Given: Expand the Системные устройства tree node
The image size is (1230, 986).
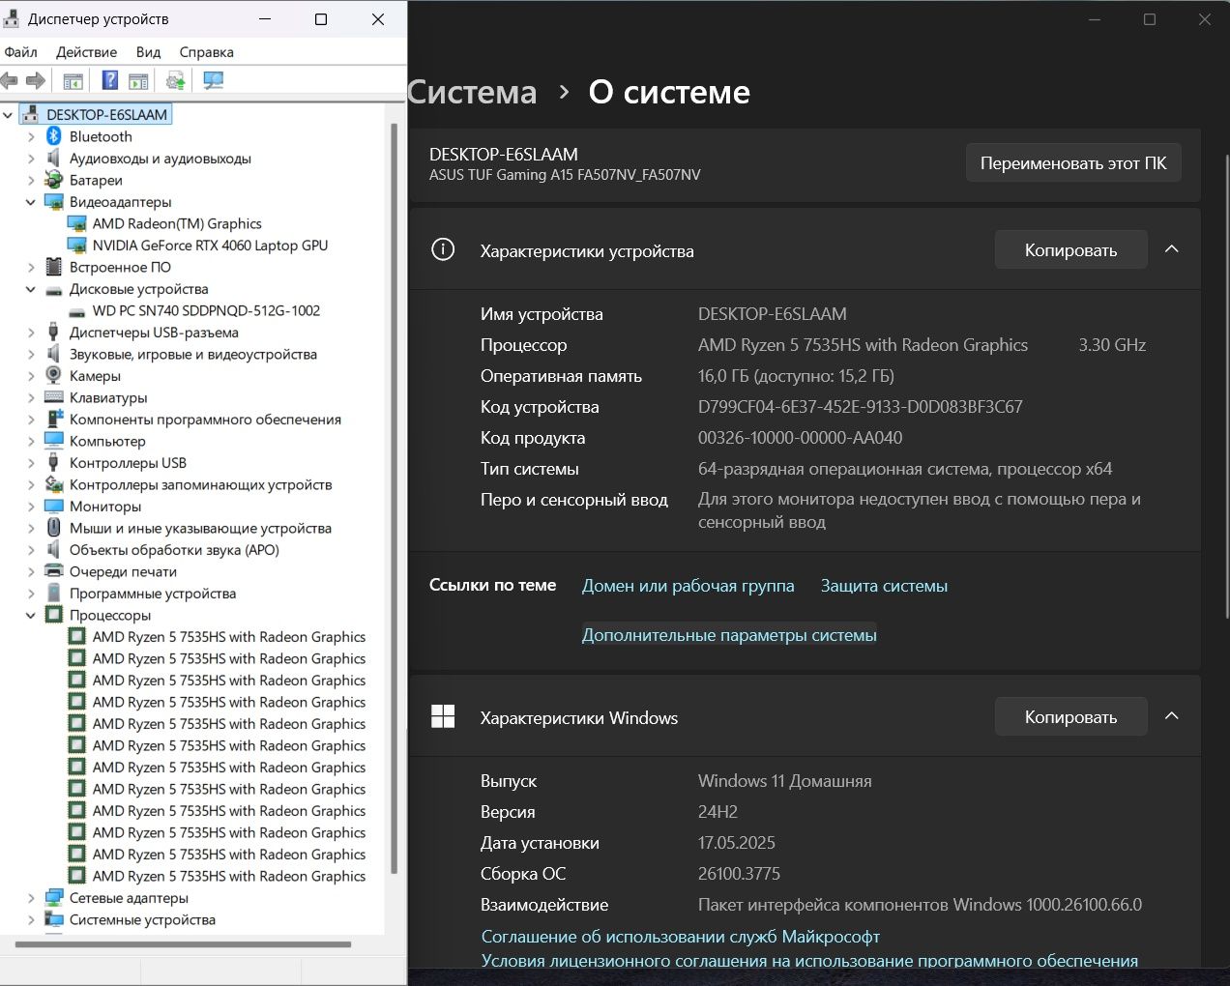Looking at the screenshot, I should (31, 920).
